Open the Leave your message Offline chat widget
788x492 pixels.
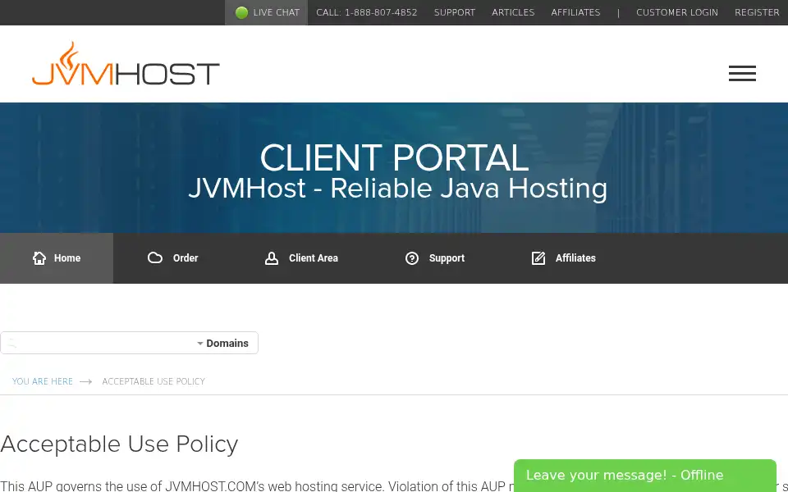coord(645,476)
